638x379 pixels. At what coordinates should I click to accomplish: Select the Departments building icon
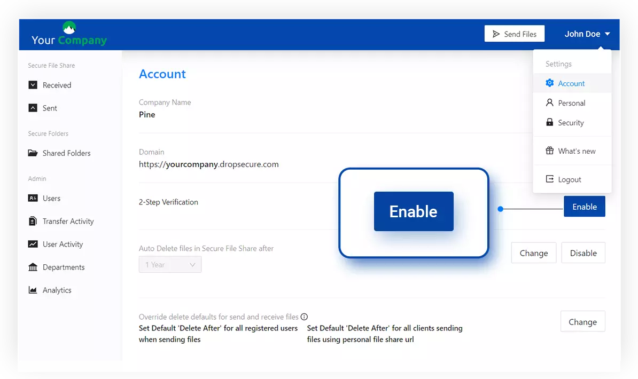[x=33, y=267]
